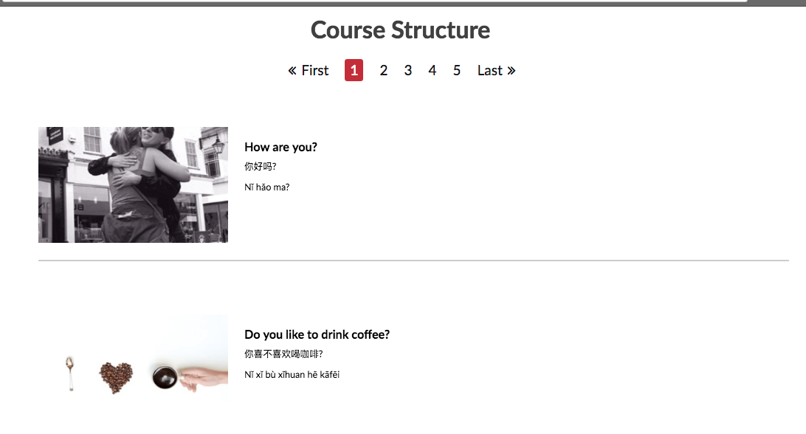806x434 pixels.
Task: Select page 1 in pagination
Action: click(x=354, y=70)
